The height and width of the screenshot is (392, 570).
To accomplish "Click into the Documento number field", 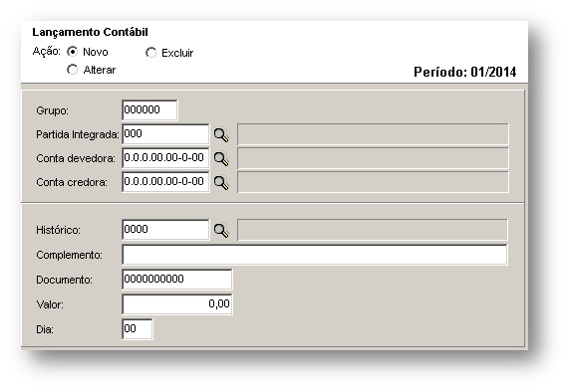I will [177, 280].
